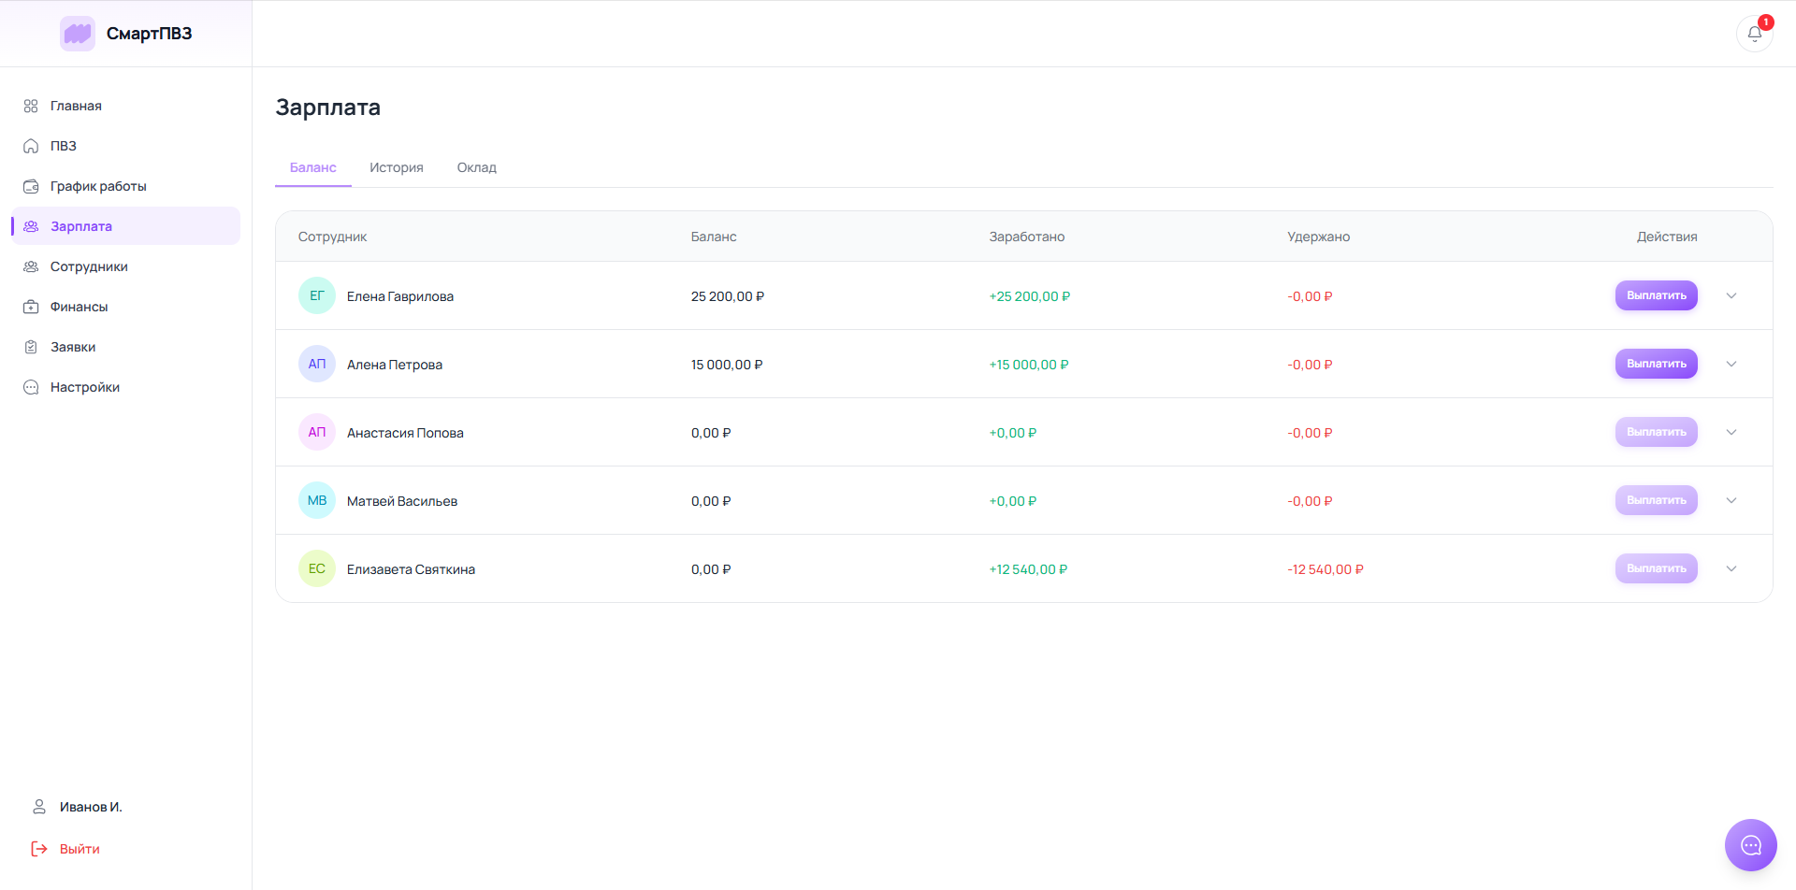This screenshot has height=890, width=1796.
Task: Click the Финансы briefcase icon
Action: click(31, 307)
